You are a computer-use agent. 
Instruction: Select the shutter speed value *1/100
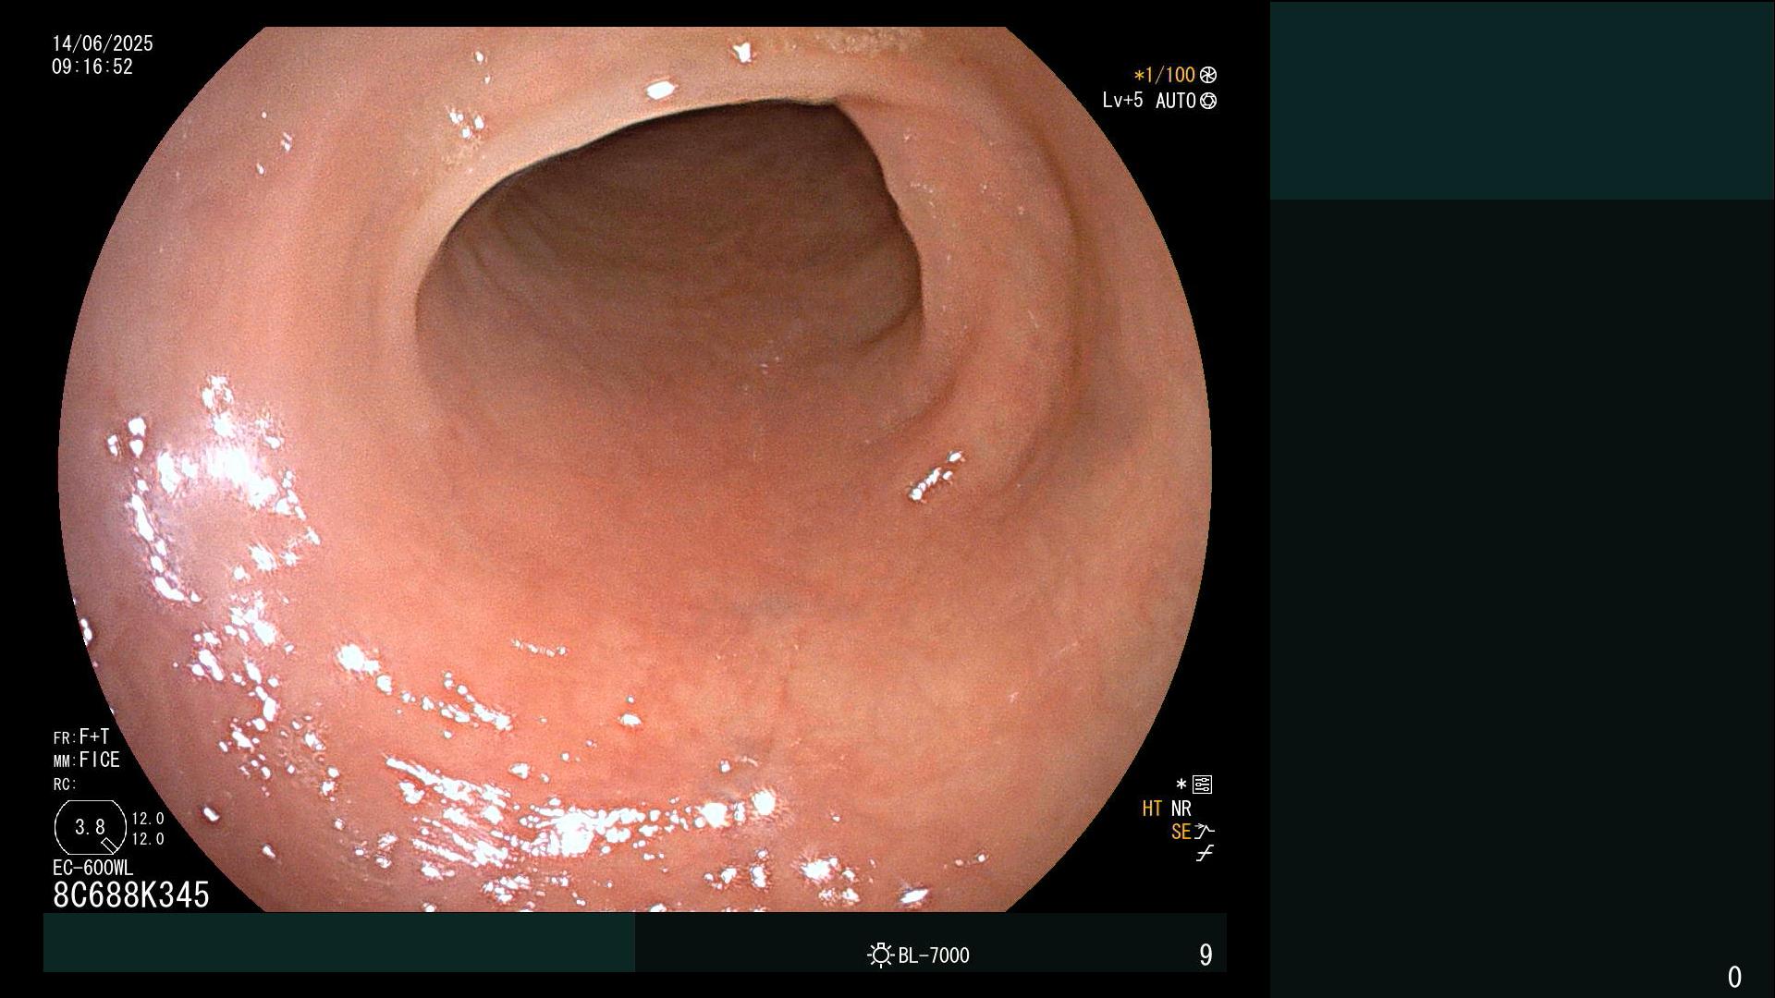(1164, 75)
